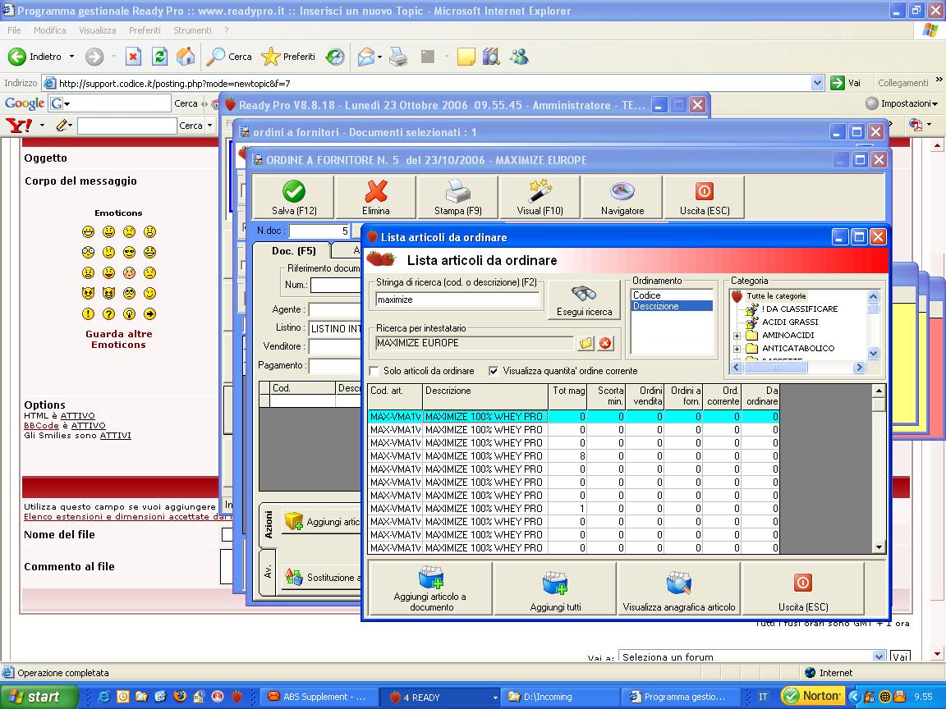Expand the ANTICATABOLICO category node

point(737,349)
